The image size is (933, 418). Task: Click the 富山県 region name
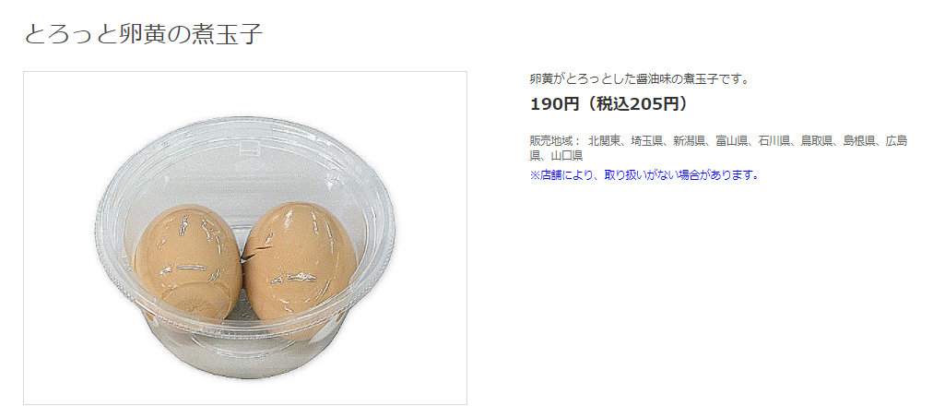coord(731,141)
